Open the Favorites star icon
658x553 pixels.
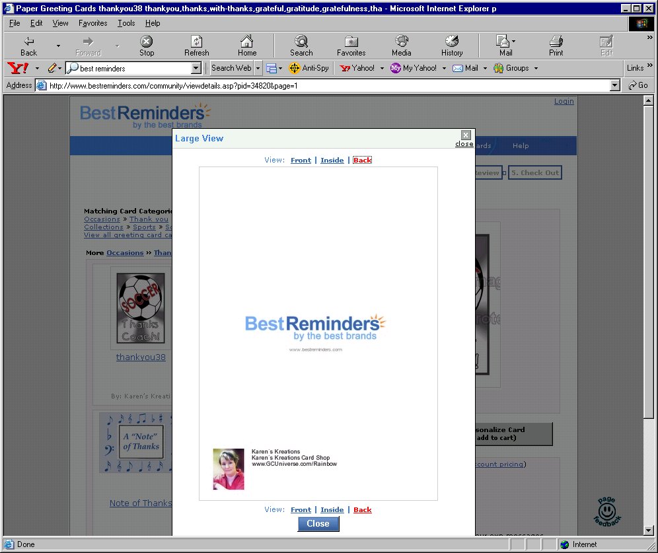pyautogui.click(x=351, y=42)
